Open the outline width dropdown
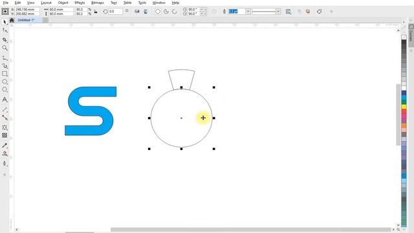 click(x=248, y=12)
